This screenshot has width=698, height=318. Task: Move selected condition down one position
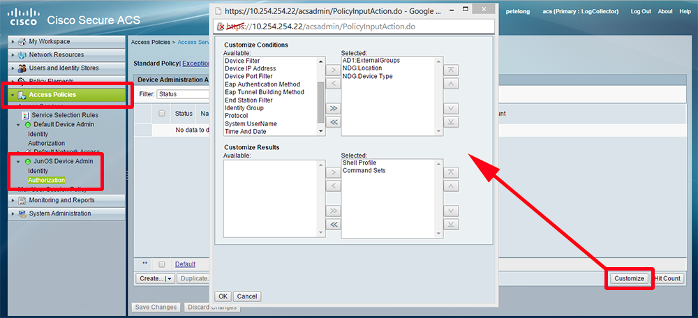(451, 108)
